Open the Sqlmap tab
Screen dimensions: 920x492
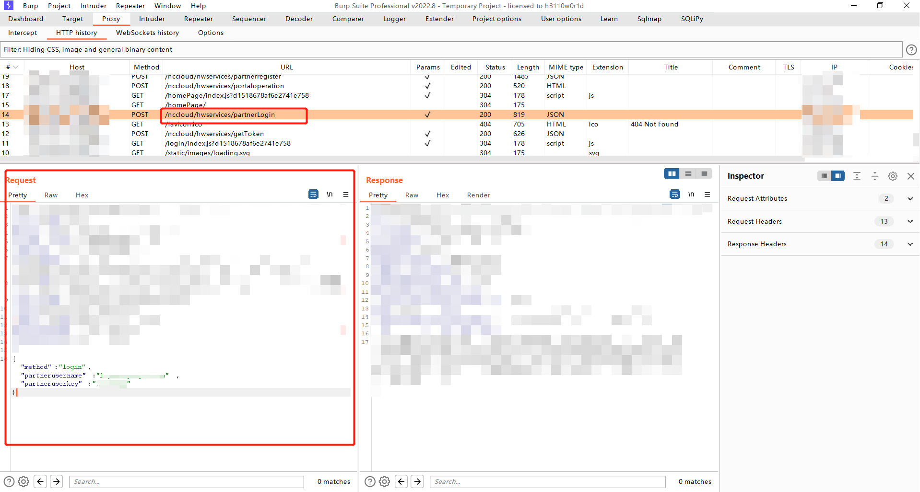649,19
